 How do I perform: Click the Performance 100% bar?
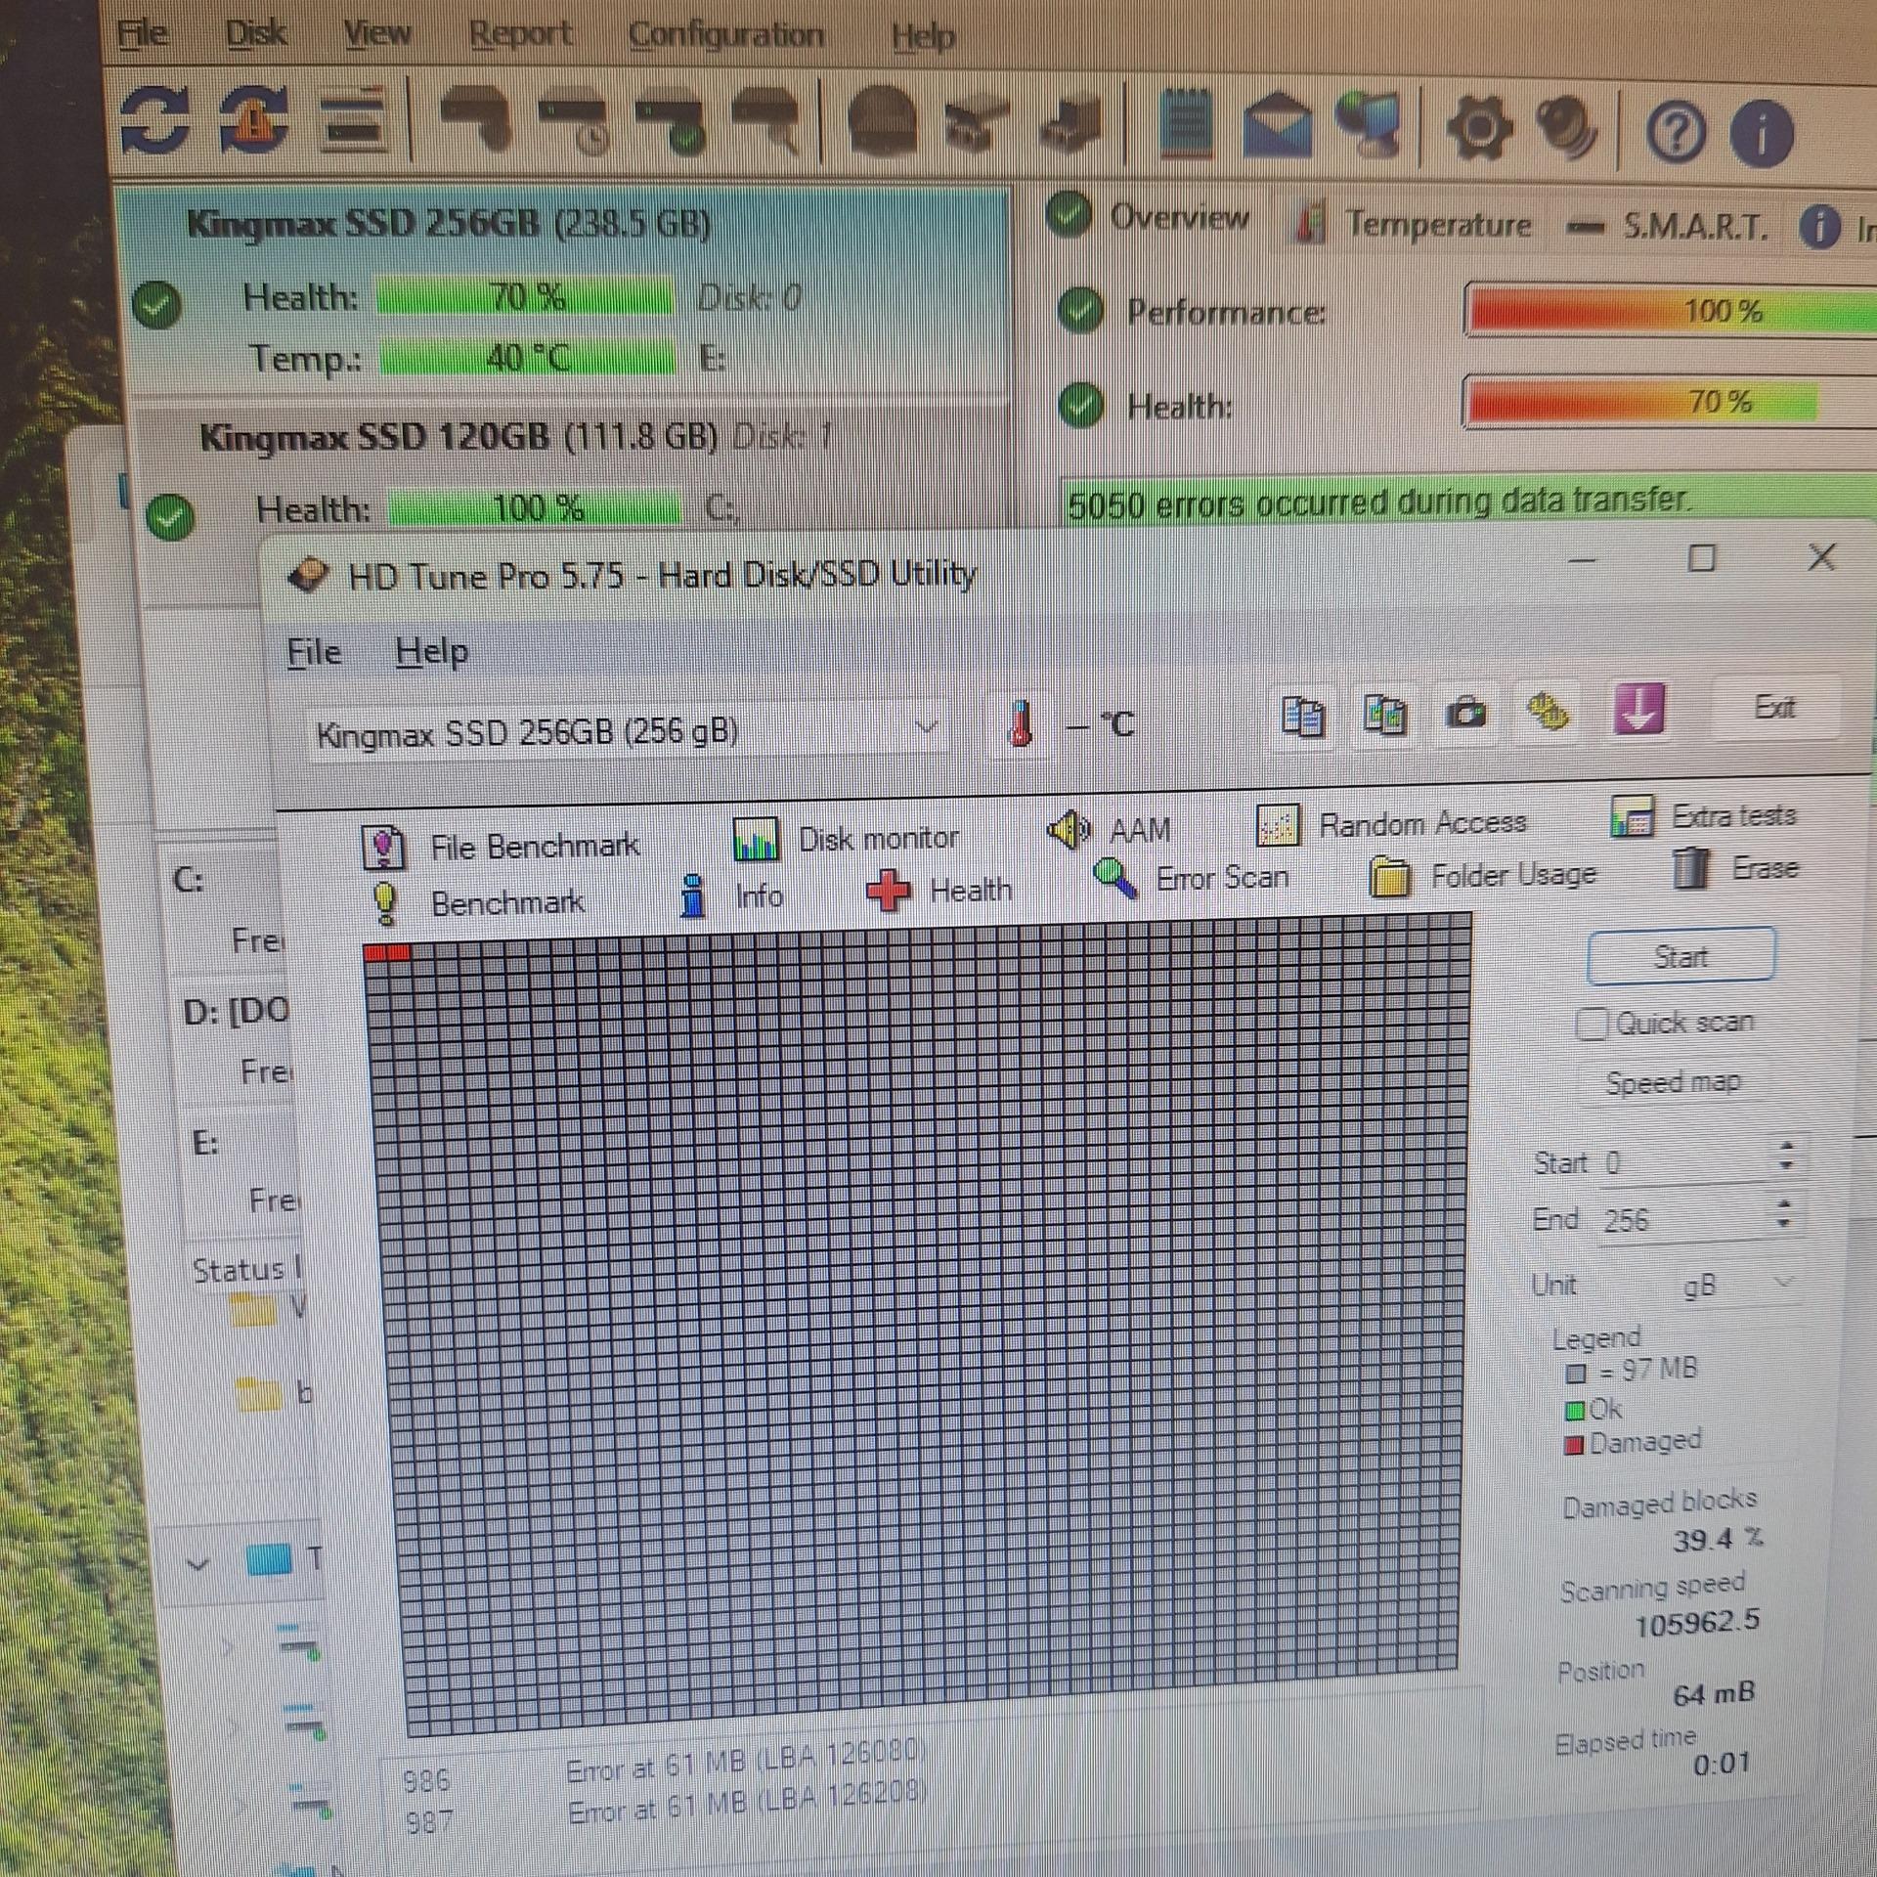[x=1671, y=311]
